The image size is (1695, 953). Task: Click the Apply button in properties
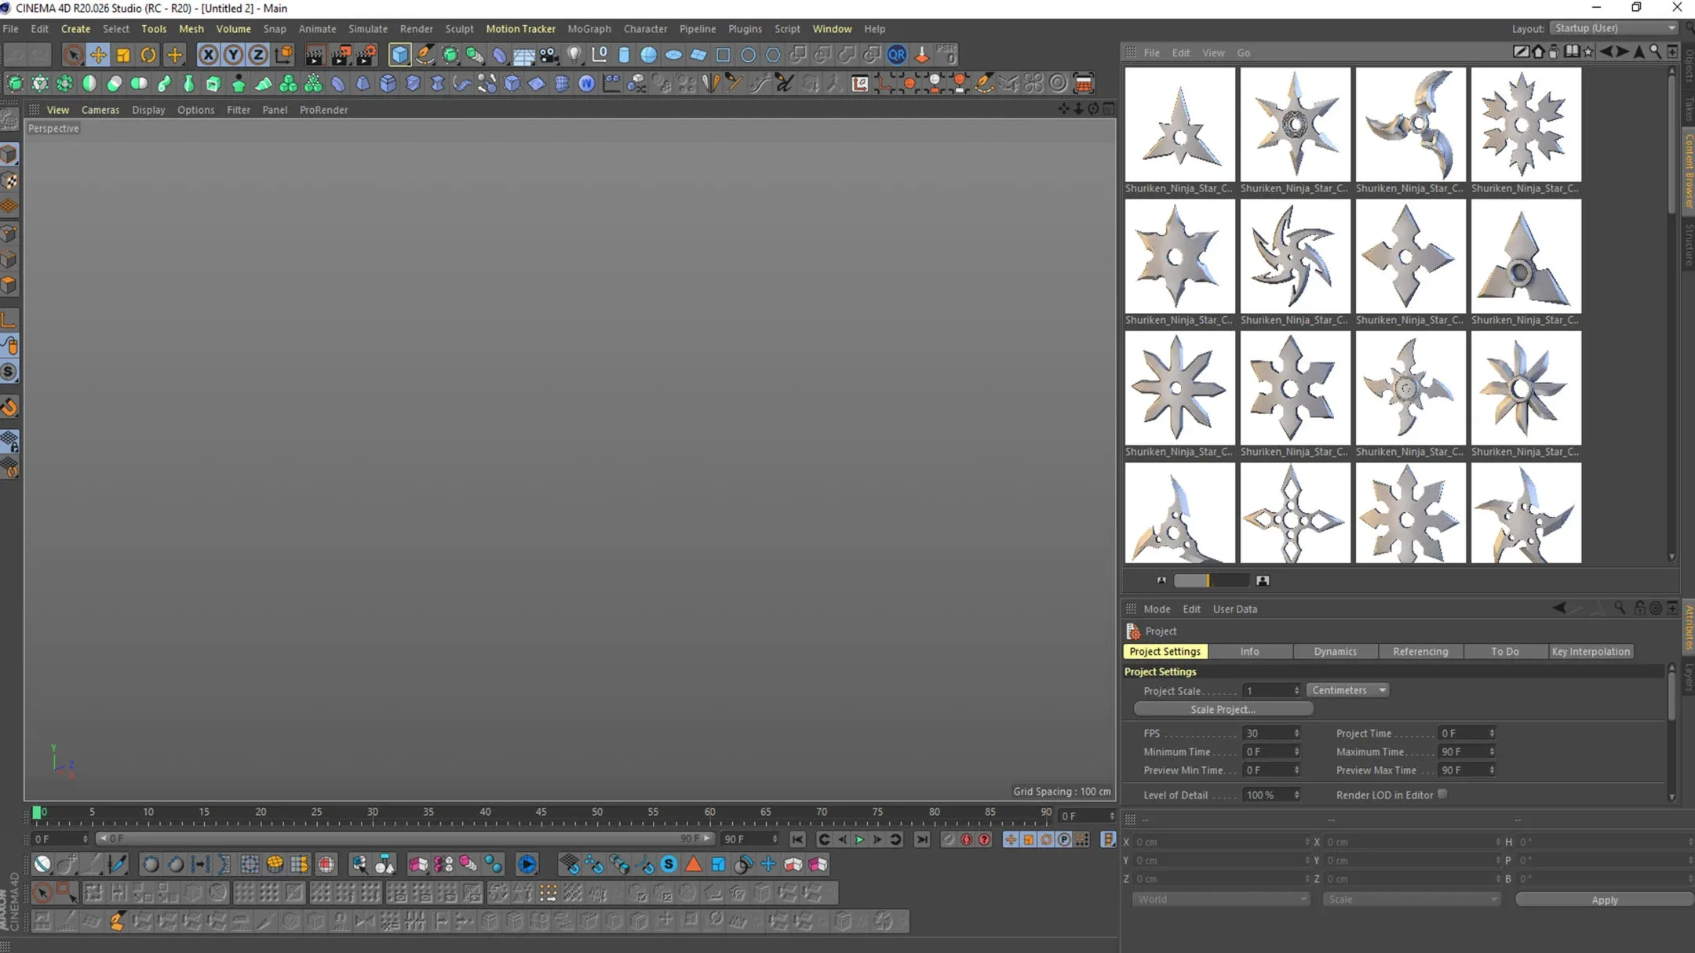1604,898
